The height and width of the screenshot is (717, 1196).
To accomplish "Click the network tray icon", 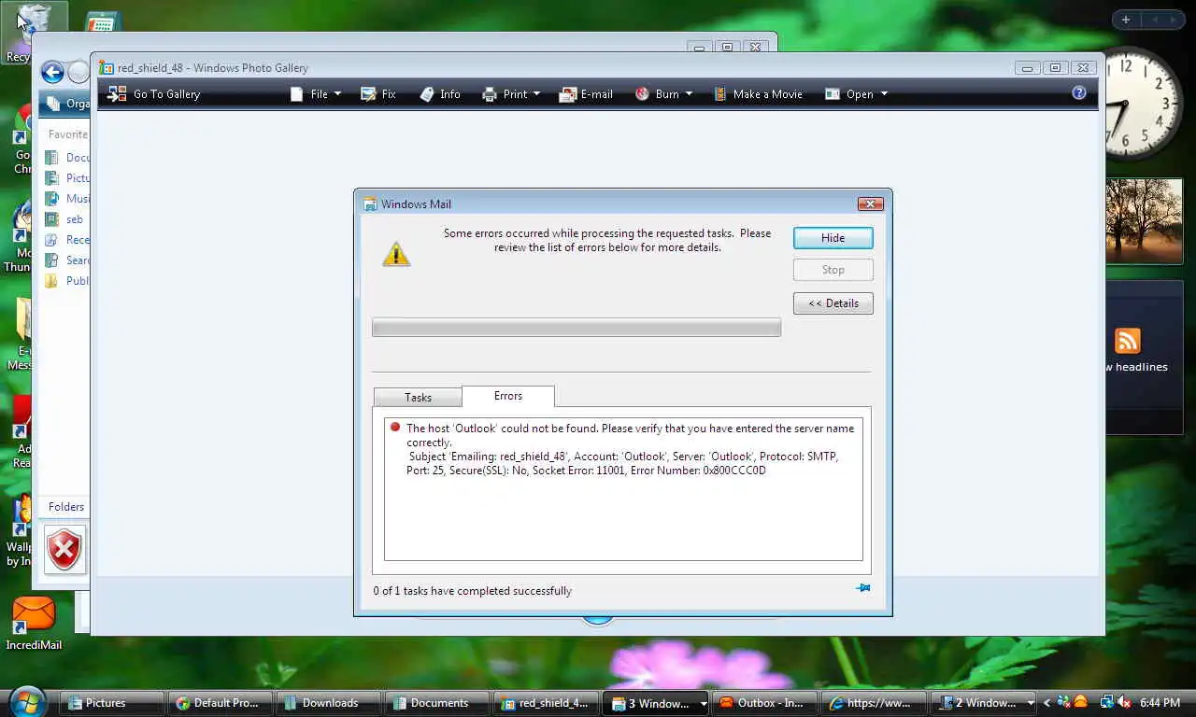I will point(1106,702).
